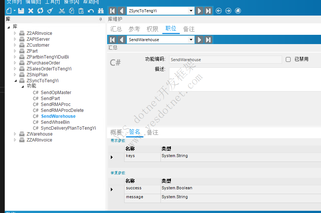Click the Delete (X) toolbar icon
Screen dimensions: 321x213
(31, 11)
